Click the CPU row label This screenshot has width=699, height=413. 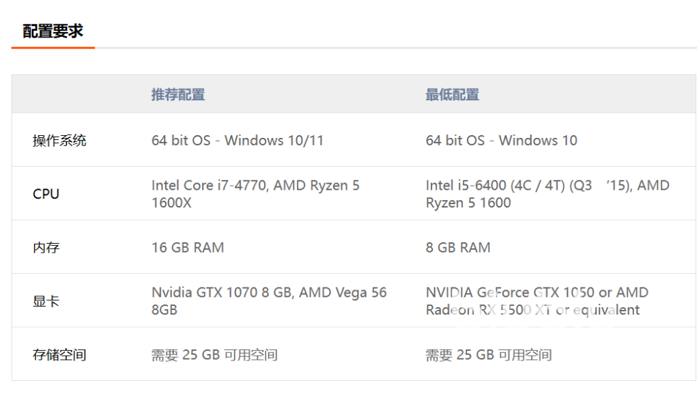(x=46, y=194)
